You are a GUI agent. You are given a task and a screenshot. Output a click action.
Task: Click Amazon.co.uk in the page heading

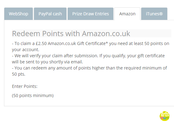[106, 33]
